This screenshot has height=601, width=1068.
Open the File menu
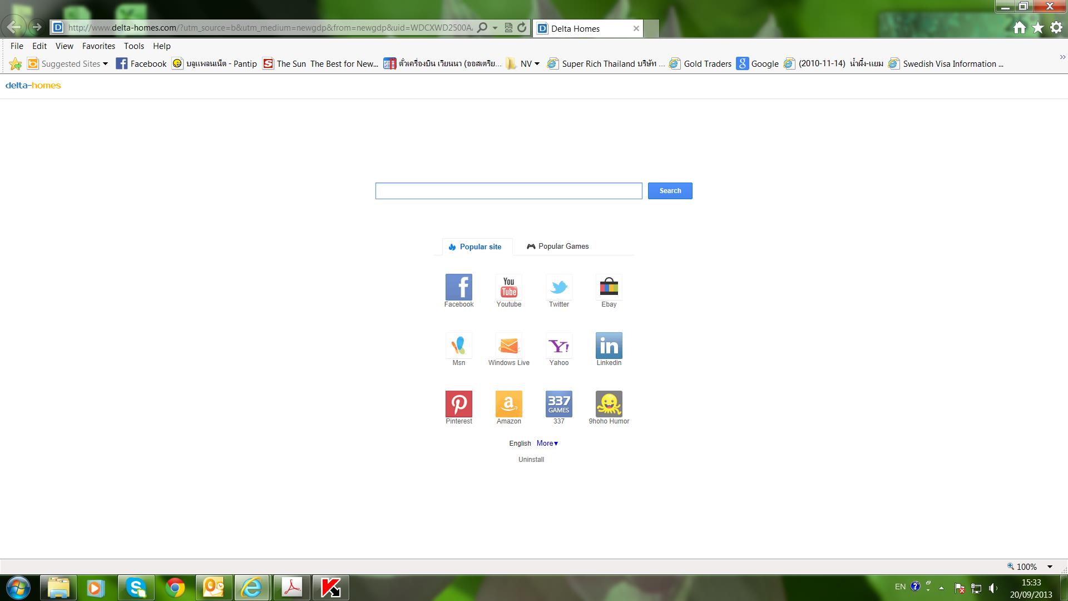(x=17, y=46)
